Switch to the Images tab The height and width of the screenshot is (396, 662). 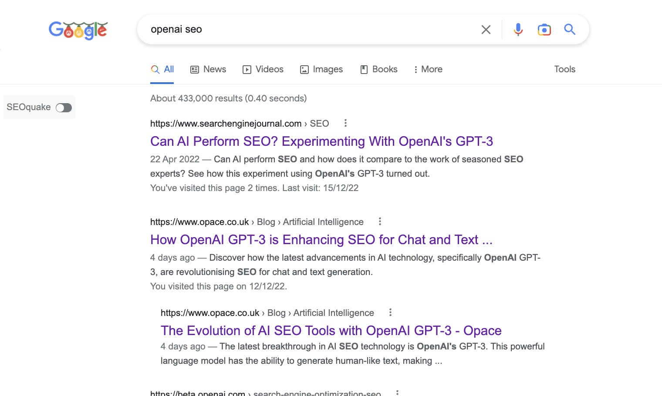coord(321,69)
